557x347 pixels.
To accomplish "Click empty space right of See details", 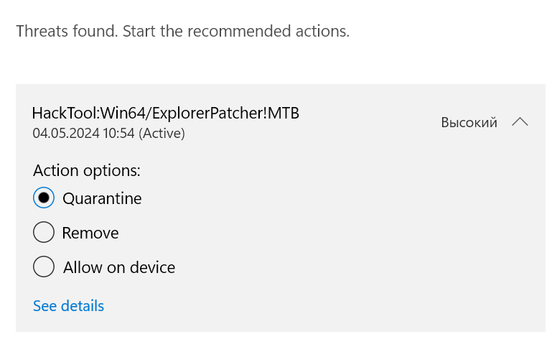I will [323, 306].
